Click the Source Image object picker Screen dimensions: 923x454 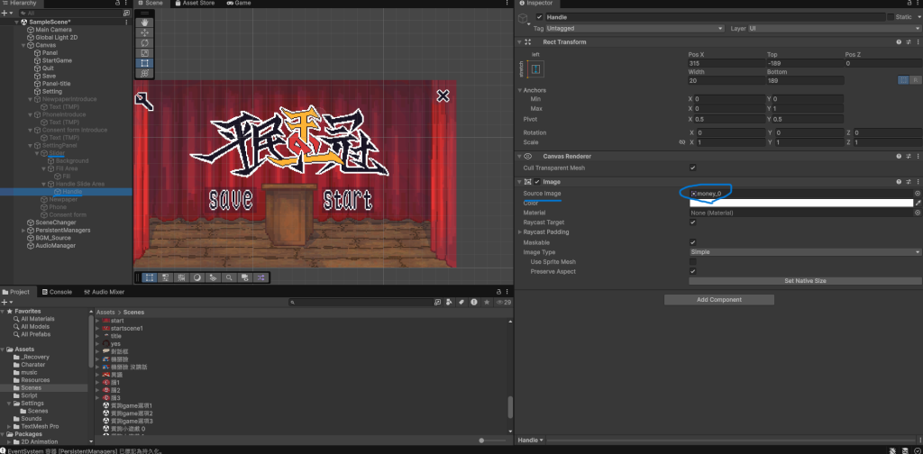pyautogui.click(x=917, y=194)
